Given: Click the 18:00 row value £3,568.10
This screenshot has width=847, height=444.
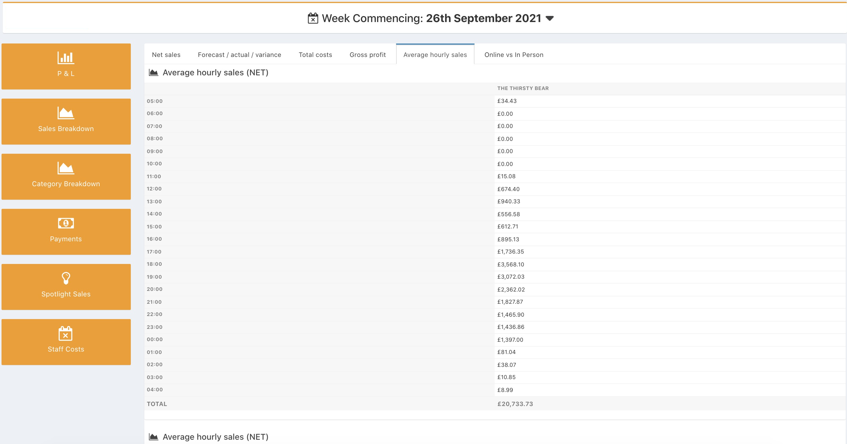Looking at the screenshot, I should tap(511, 264).
